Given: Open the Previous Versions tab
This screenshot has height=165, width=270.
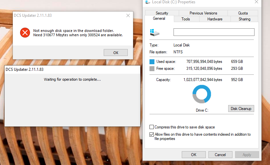Looking at the screenshot, I should [203, 13].
